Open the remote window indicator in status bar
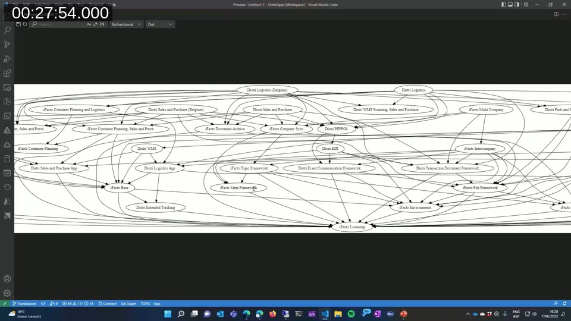This screenshot has width=571, height=321. click(x=5, y=304)
